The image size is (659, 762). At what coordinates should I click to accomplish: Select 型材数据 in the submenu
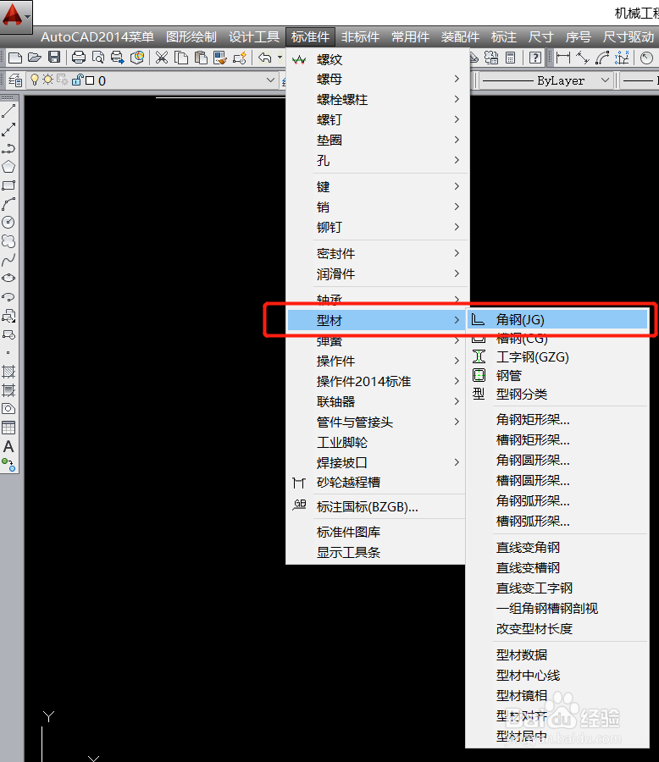pos(557,655)
